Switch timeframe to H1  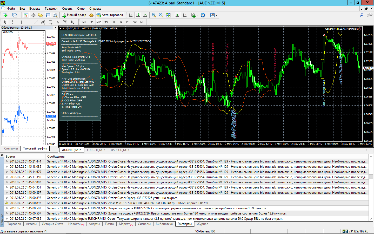[x=113, y=22]
